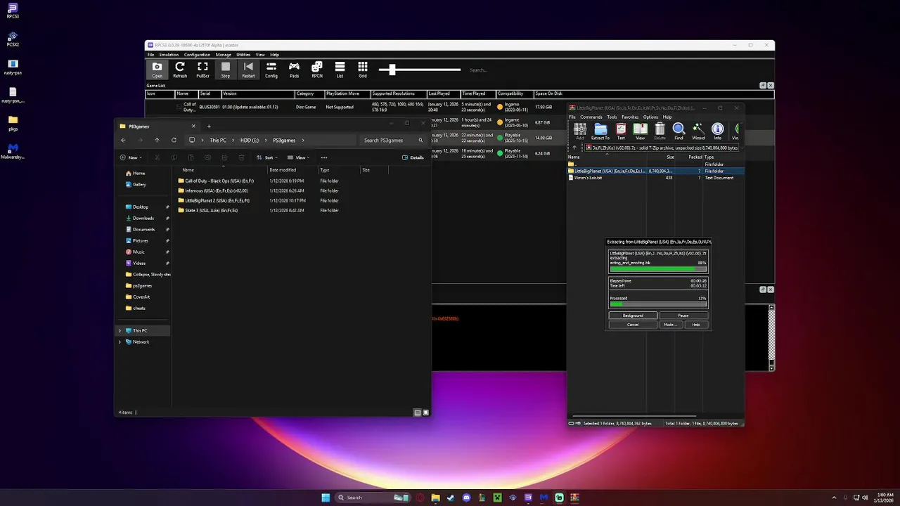
Task: Open the RPCS3 Configuration menu
Action: [x=197, y=55]
